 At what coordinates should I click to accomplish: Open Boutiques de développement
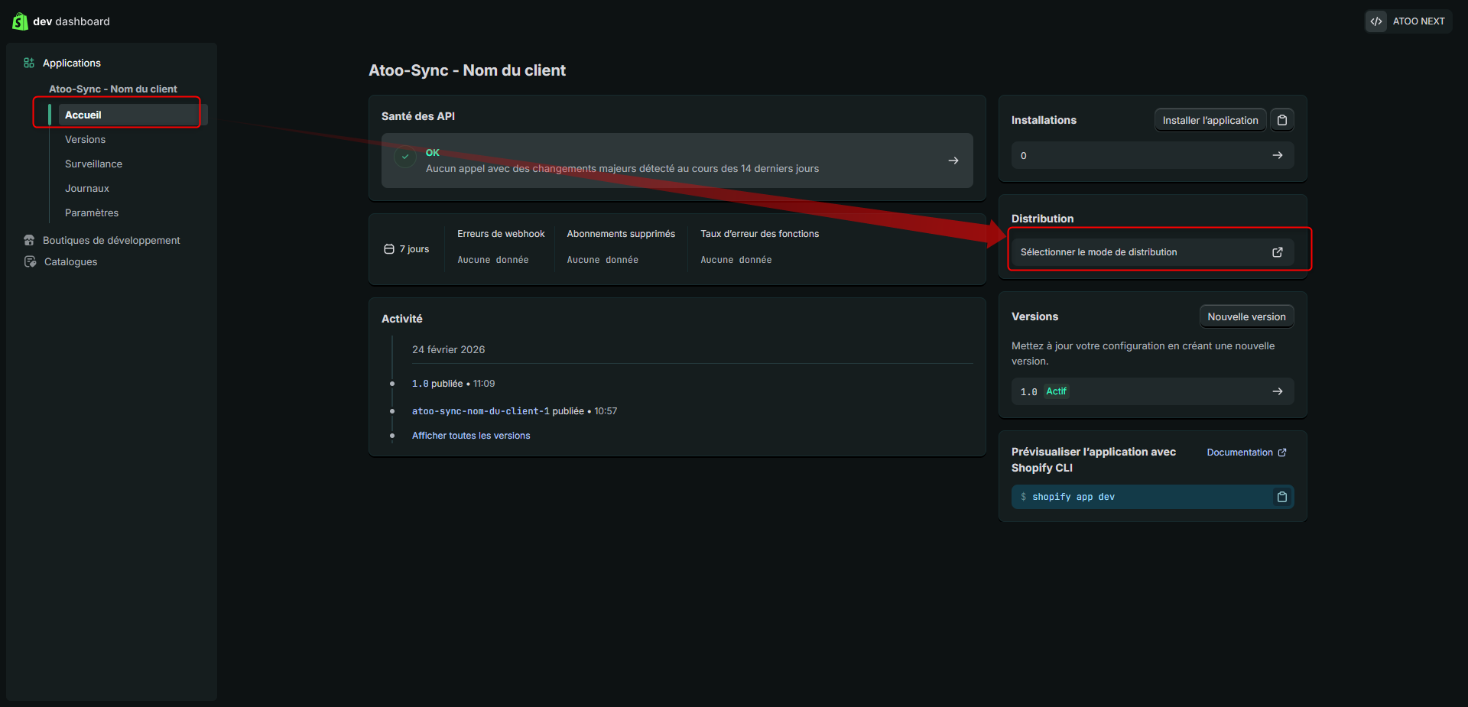coord(111,240)
